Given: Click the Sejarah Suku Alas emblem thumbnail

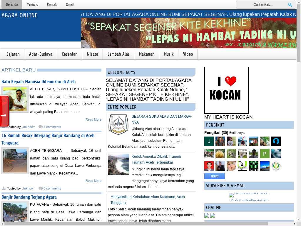Looking at the screenshot, I should point(118,124).
